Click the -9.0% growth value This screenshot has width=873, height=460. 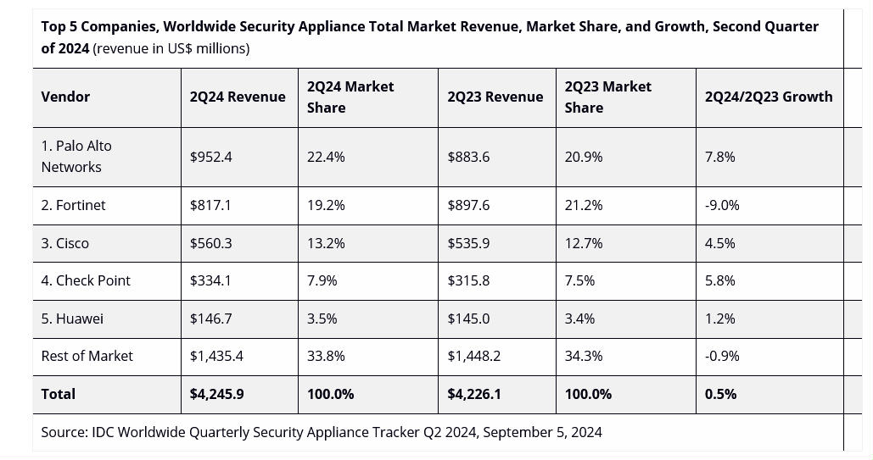click(722, 205)
